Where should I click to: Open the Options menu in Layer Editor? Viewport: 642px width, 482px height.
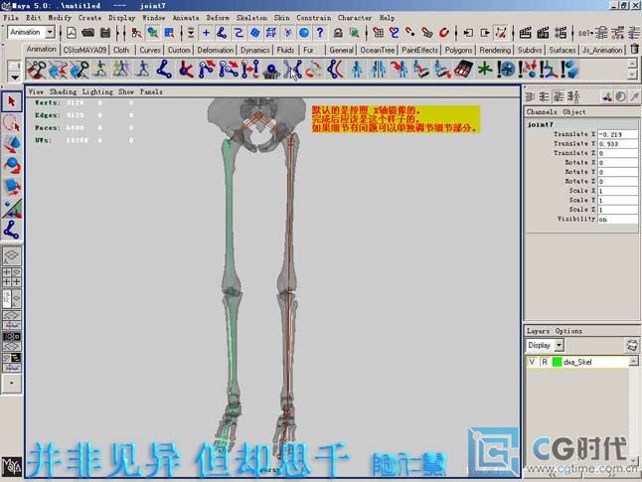tap(568, 331)
